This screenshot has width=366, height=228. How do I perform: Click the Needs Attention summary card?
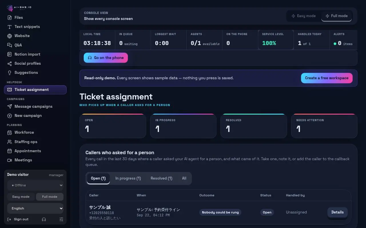324,126
